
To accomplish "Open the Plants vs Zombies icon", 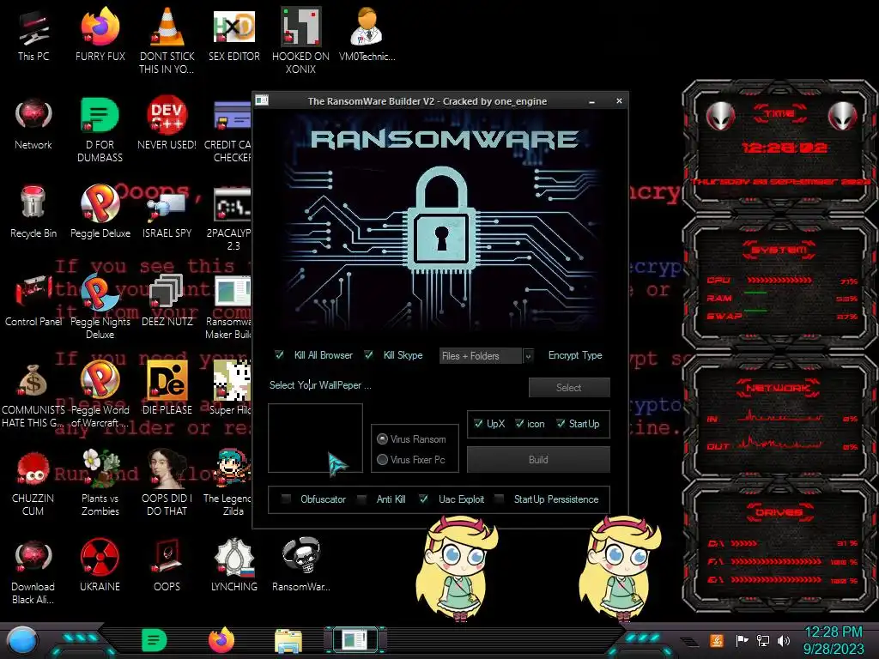I will 100,482.
